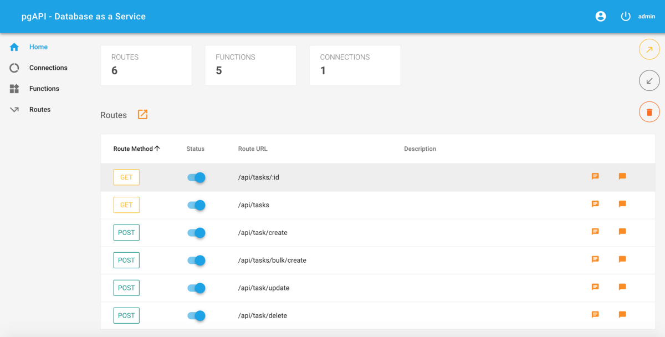Click the /api/task/delete route URL text
Screen dimensions: 665x337
point(262,316)
